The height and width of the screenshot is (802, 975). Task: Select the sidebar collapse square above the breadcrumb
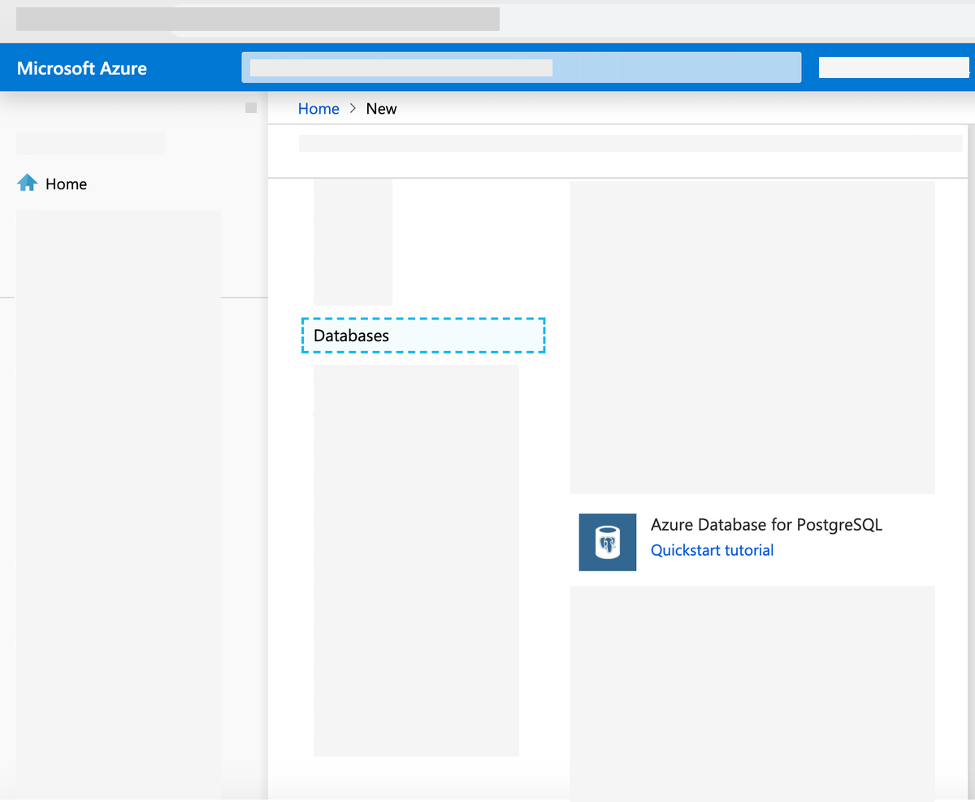[x=249, y=106]
